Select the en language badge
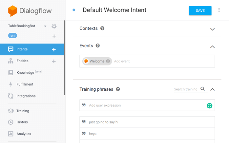229x143 pixels. (12, 36)
